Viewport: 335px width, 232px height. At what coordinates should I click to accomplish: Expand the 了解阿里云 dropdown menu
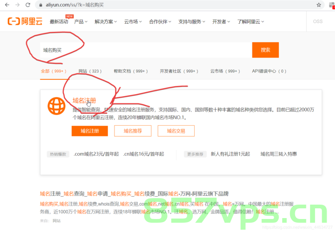(251, 22)
